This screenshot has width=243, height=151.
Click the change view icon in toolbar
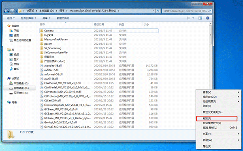[189, 18]
